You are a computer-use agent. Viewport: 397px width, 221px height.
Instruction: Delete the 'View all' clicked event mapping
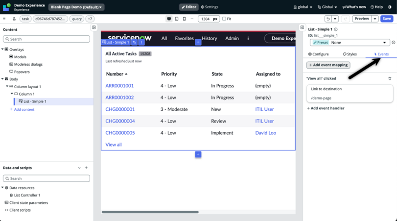coord(390,78)
